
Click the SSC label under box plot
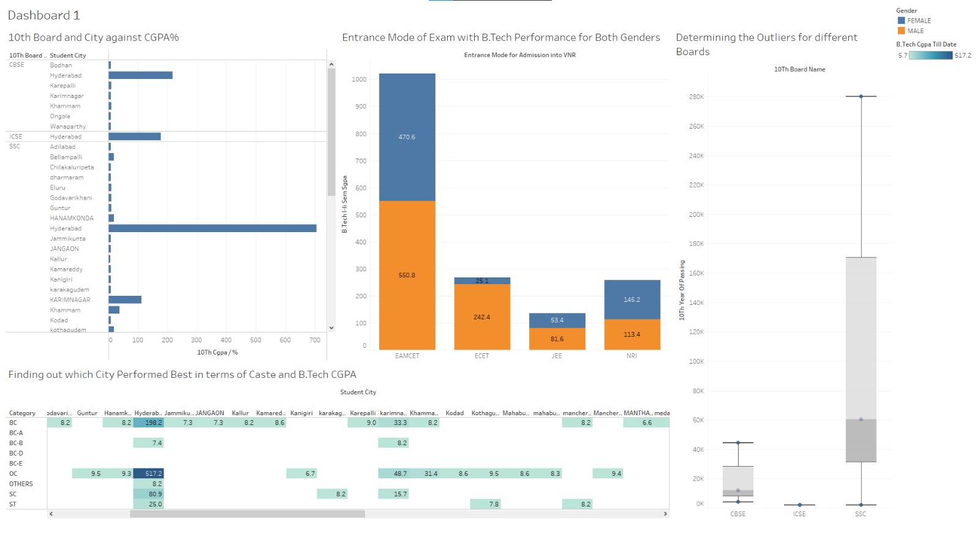[861, 514]
